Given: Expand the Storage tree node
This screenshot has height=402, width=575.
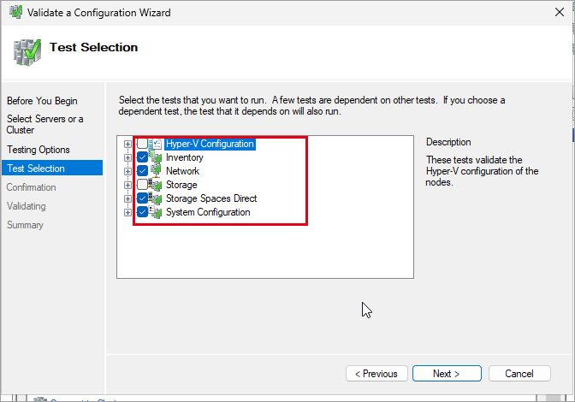Looking at the screenshot, I should click(x=127, y=185).
